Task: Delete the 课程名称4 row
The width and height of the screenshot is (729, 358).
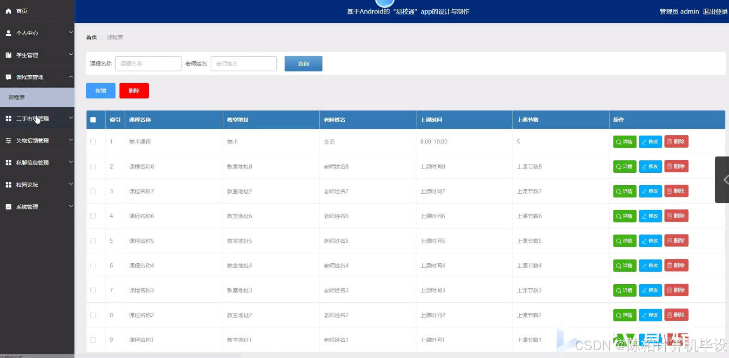Action: tap(676, 265)
